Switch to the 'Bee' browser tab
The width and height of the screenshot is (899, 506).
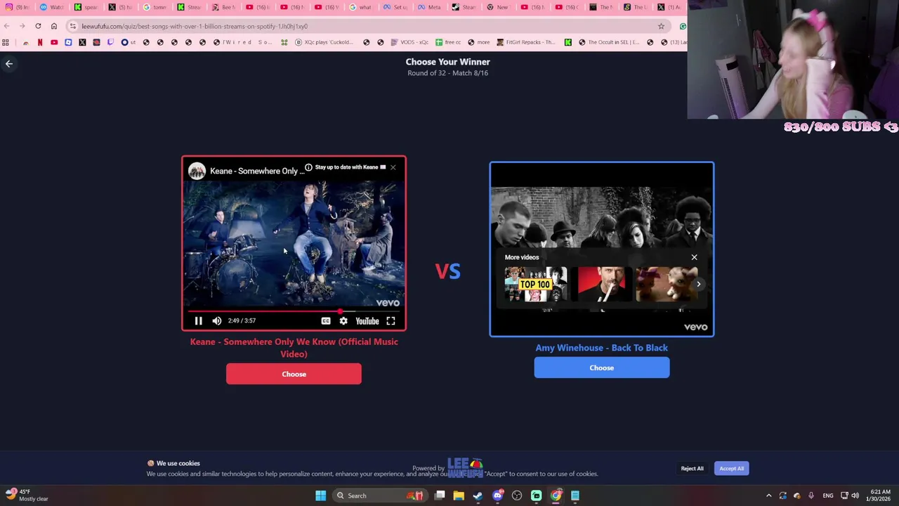224,7
